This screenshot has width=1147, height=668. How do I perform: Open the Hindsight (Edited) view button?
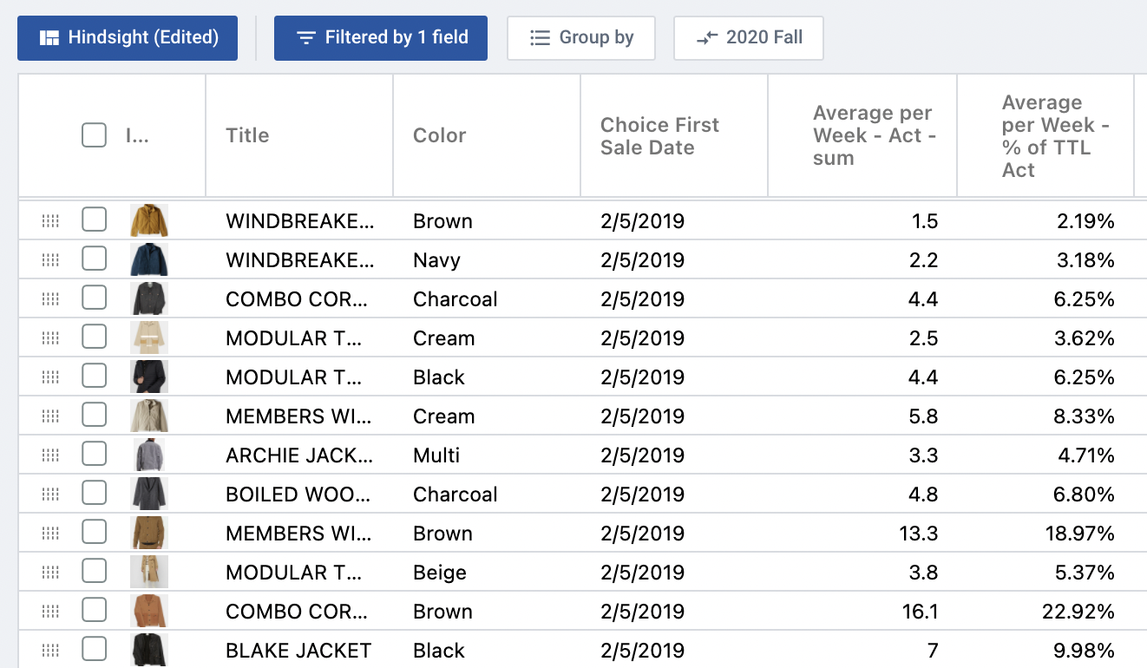pos(128,38)
